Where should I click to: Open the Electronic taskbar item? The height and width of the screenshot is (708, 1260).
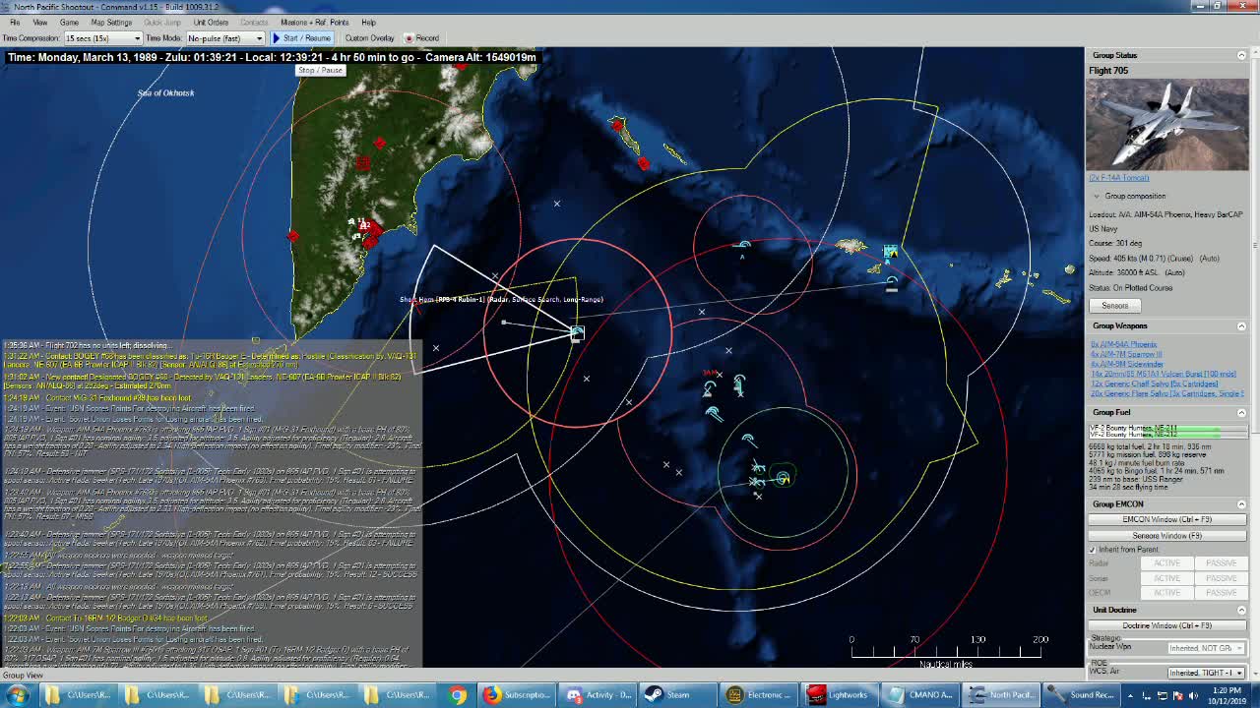759,695
